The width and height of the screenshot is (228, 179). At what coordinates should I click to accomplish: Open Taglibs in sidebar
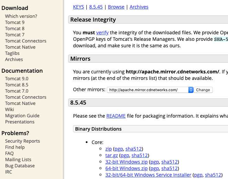click(12, 53)
